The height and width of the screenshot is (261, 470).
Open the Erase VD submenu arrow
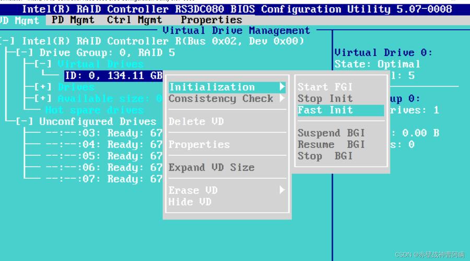click(x=282, y=189)
